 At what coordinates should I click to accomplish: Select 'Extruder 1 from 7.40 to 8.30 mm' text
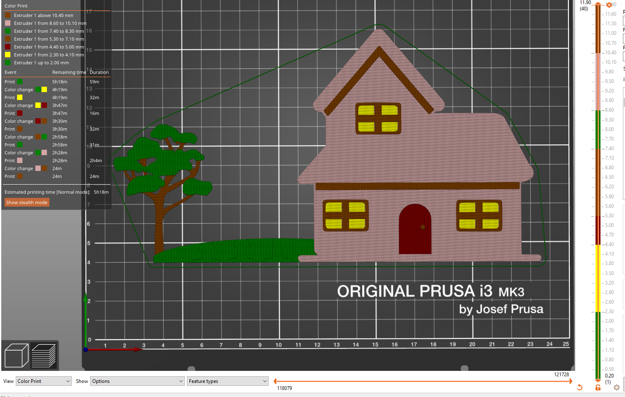49,31
